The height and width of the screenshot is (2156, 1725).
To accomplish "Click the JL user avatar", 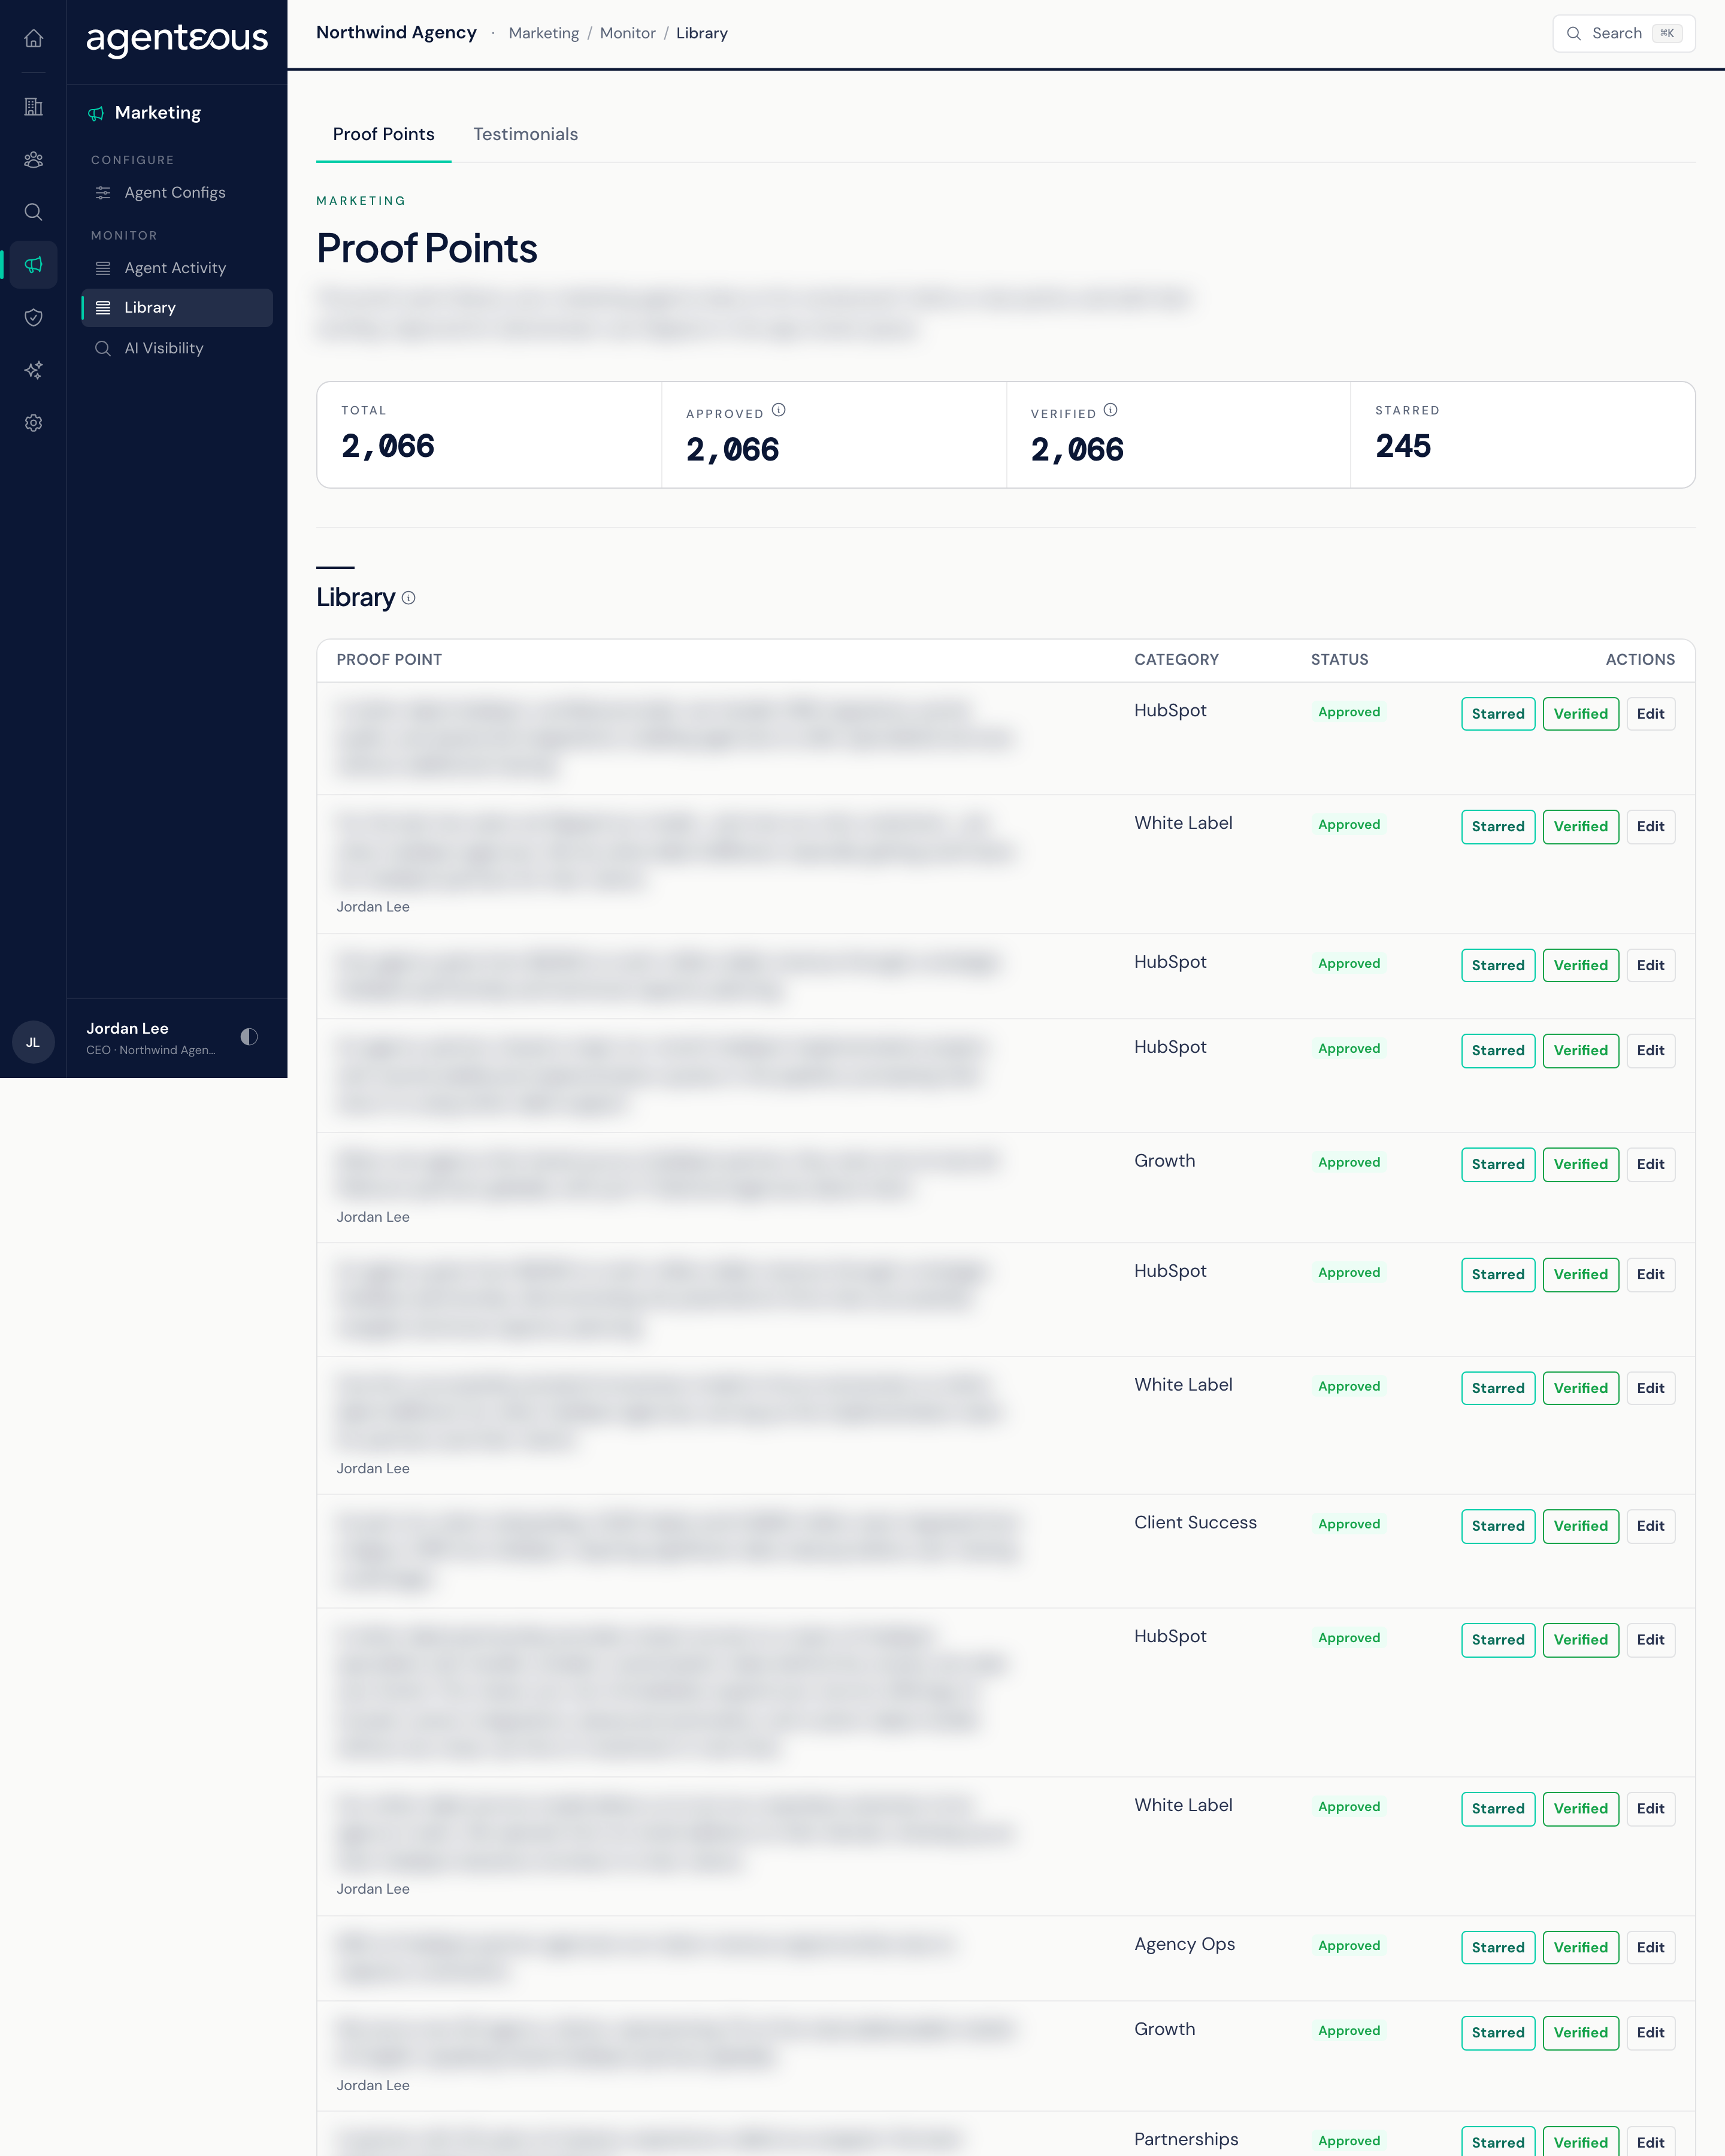I will pyautogui.click(x=33, y=1042).
